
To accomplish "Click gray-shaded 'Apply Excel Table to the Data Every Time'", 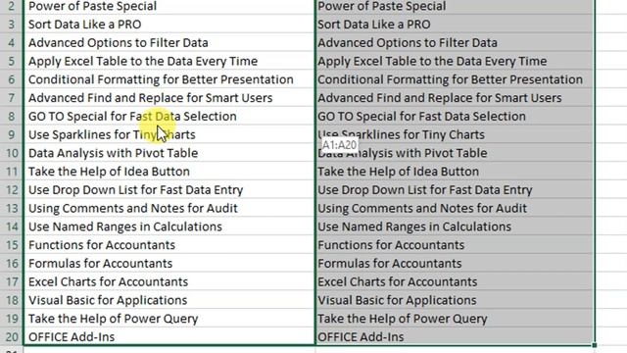I will 455,61.
